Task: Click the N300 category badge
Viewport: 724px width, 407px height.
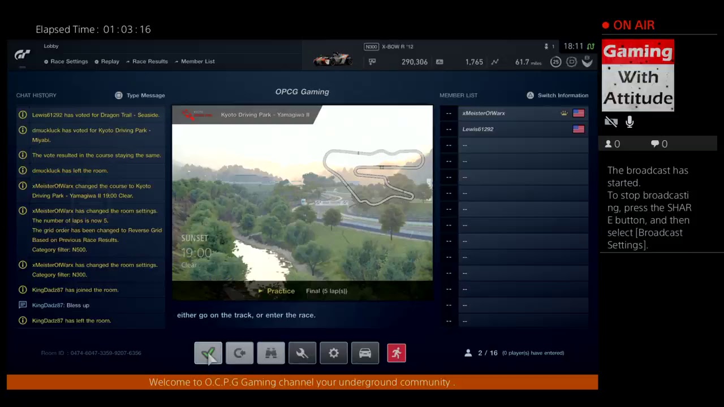Action: [371, 47]
